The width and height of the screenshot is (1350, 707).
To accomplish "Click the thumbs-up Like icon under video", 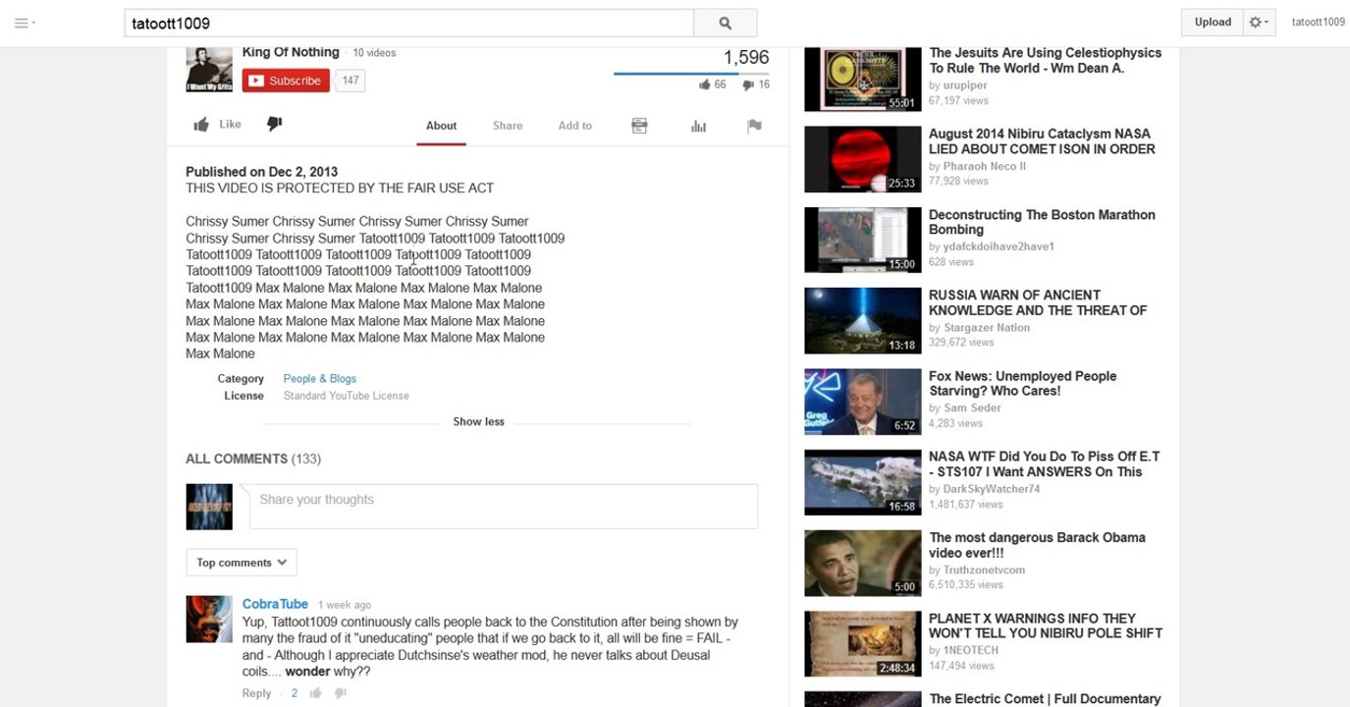I will click(x=201, y=125).
